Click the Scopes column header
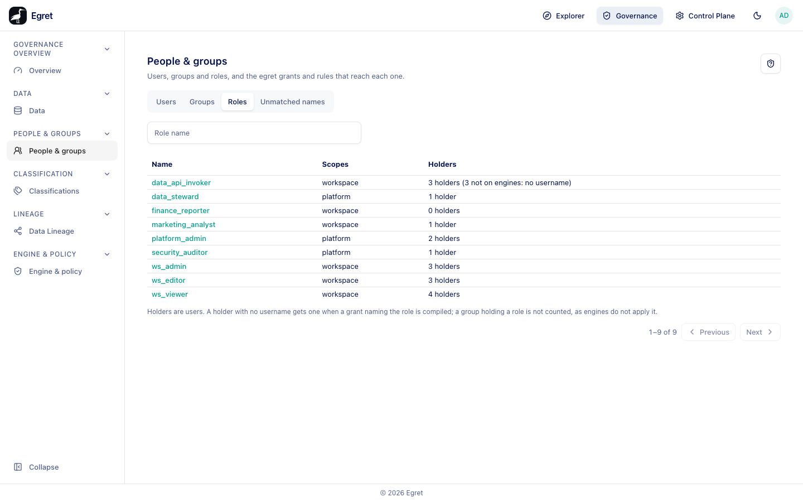The height and width of the screenshot is (502, 803). pos(335,165)
